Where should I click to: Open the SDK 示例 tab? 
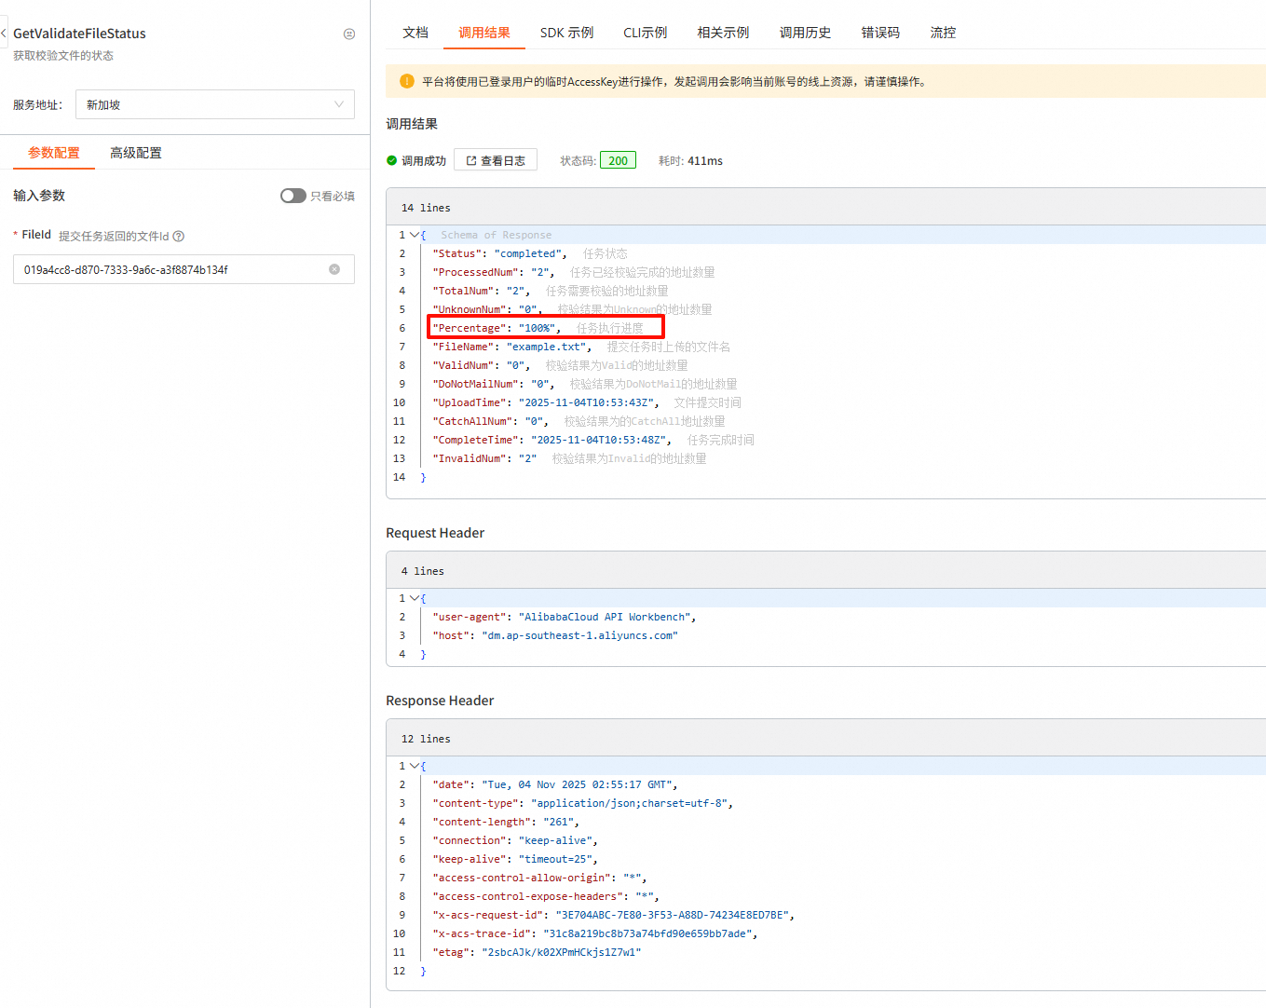566,33
